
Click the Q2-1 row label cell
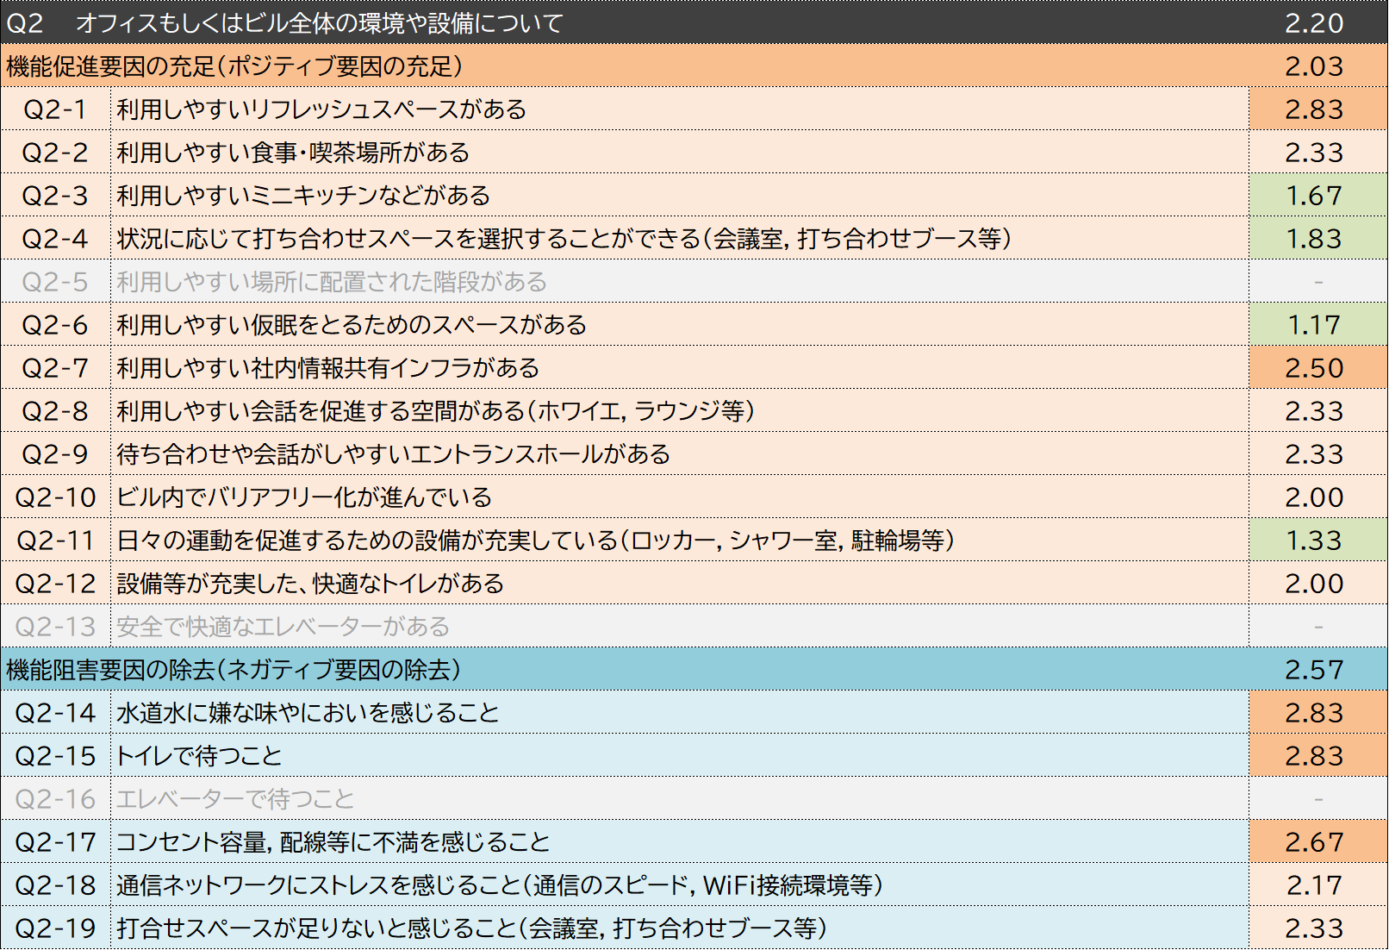[x=55, y=109]
